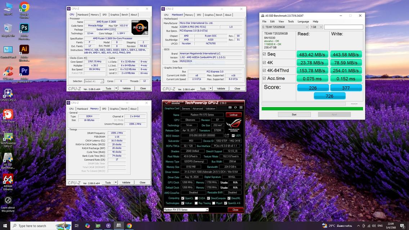The width and height of the screenshot is (409, 230).
Task: Select the CCleaner desktop shortcut
Action: coord(8,73)
